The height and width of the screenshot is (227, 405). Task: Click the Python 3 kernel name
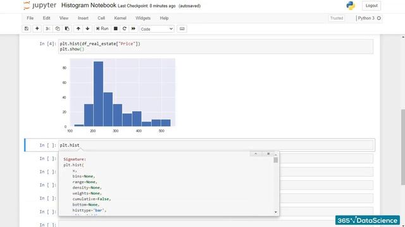tap(366, 18)
